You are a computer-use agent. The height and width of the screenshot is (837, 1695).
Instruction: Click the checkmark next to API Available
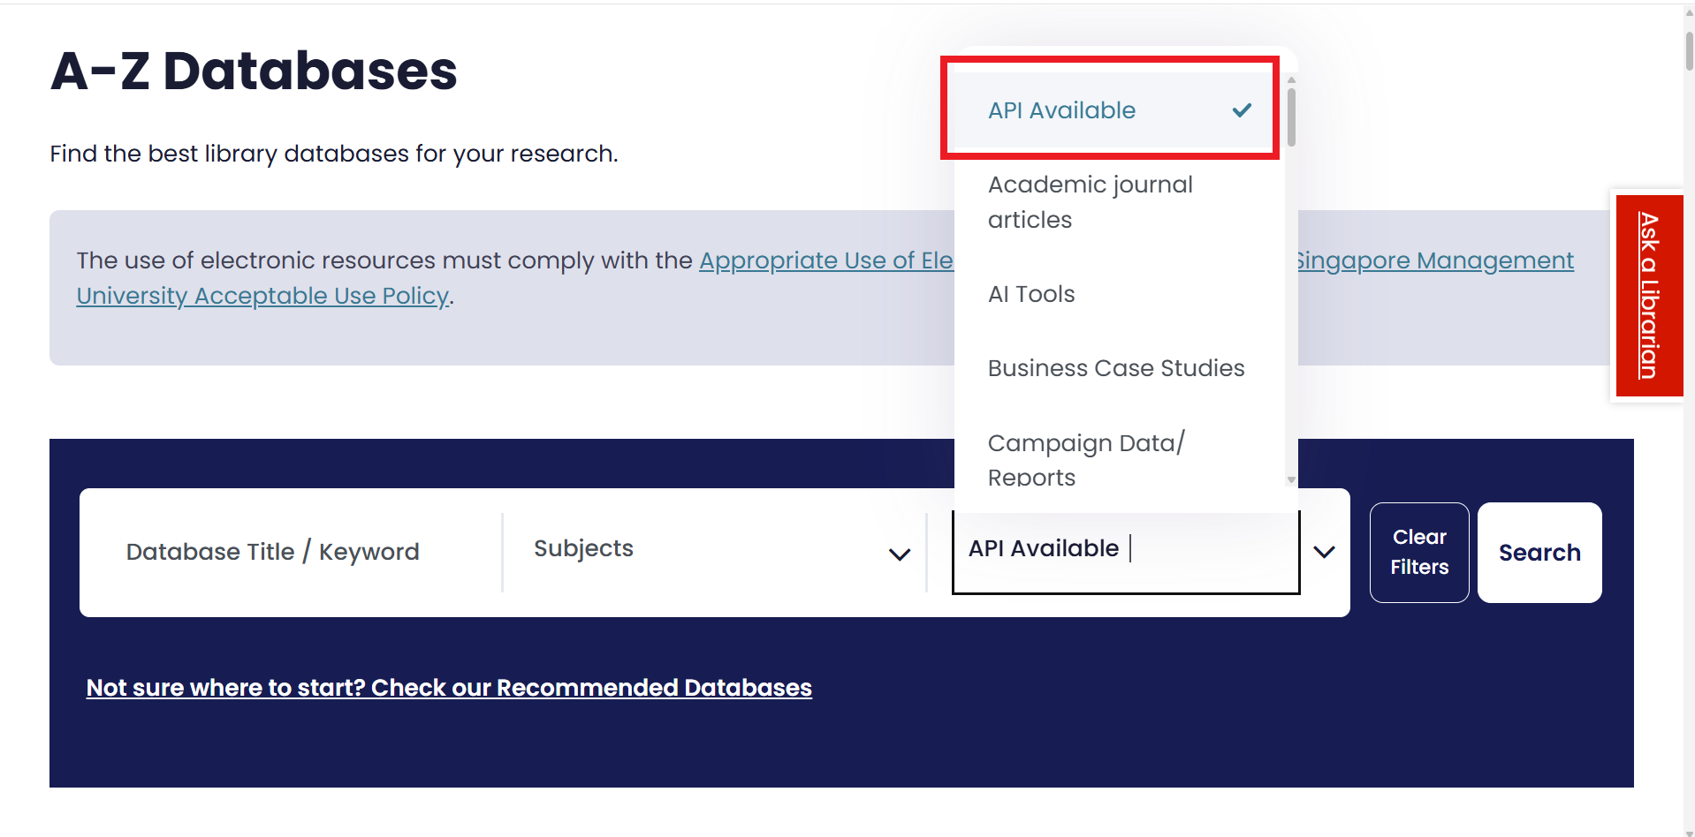[x=1242, y=110]
